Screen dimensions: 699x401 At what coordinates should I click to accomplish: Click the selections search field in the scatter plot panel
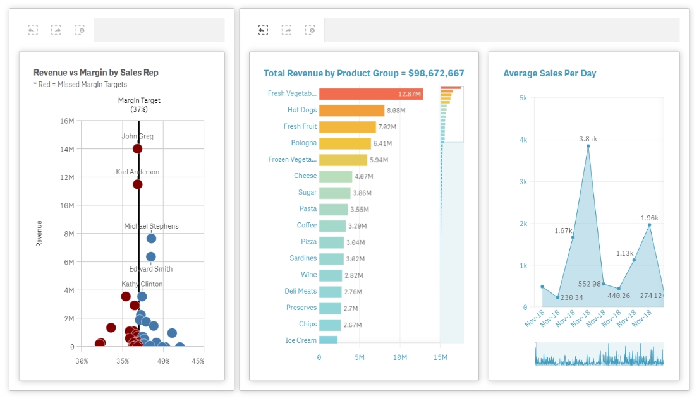tap(159, 30)
